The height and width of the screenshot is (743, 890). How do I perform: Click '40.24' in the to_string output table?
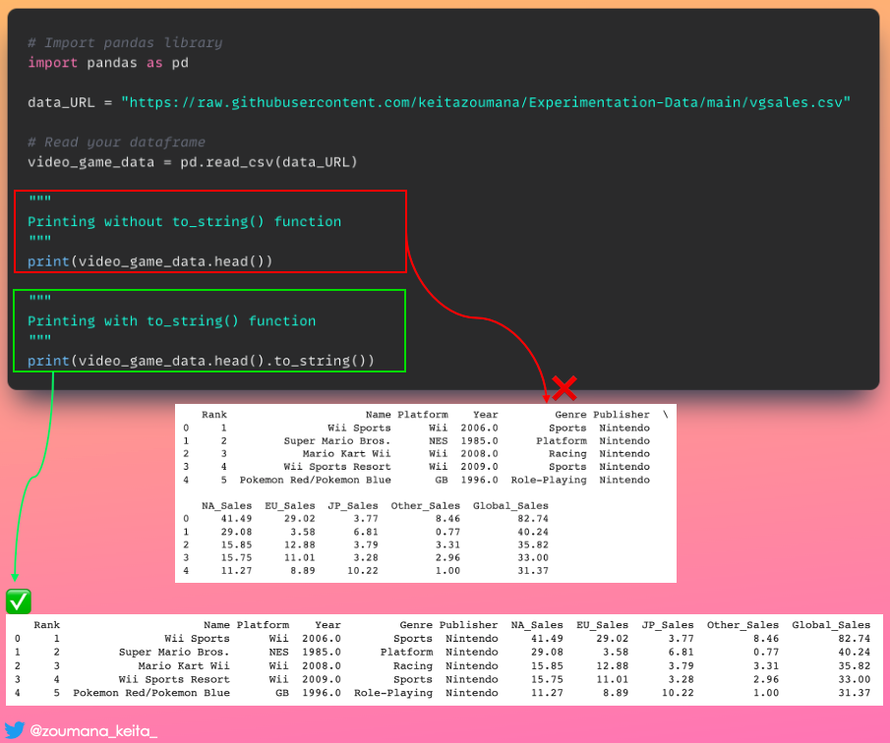click(855, 653)
